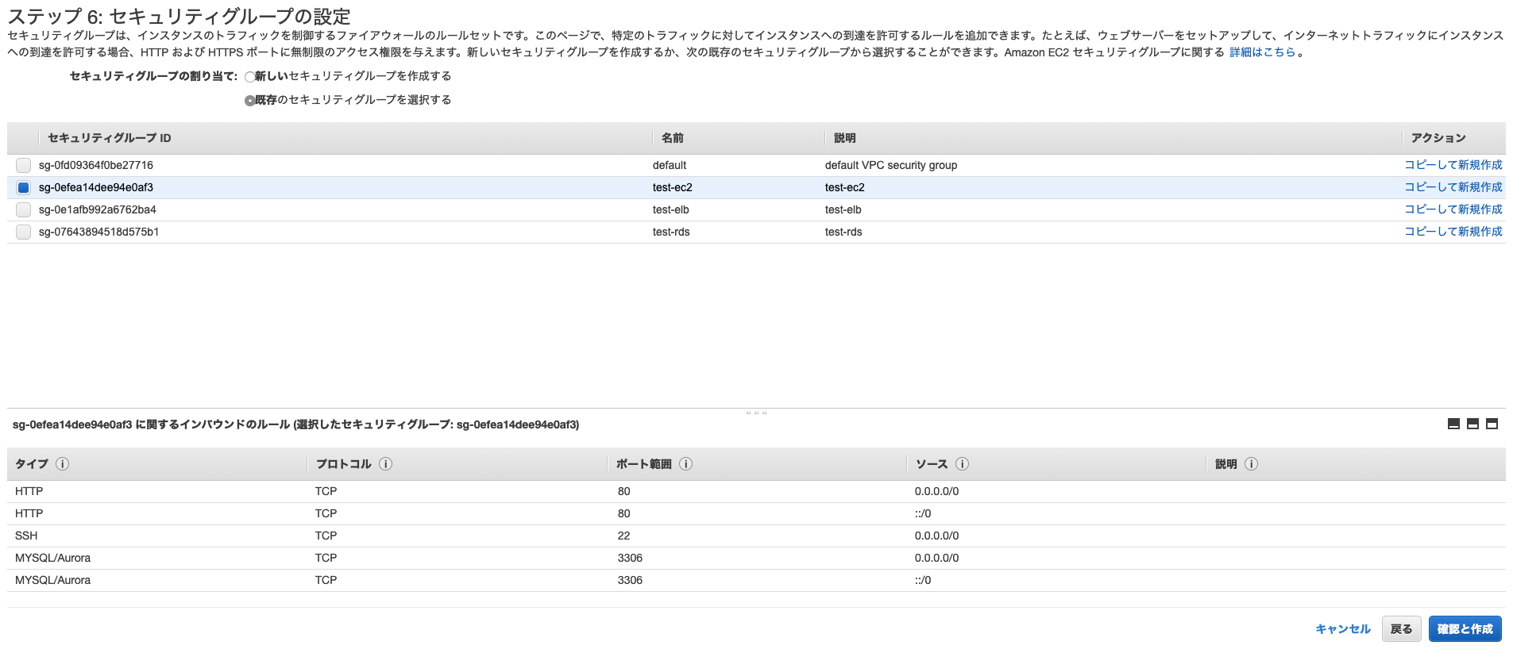Click コピーして新規作成 for default group
The height and width of the screenshot is (649, 1513).
tap(1453, 165)
